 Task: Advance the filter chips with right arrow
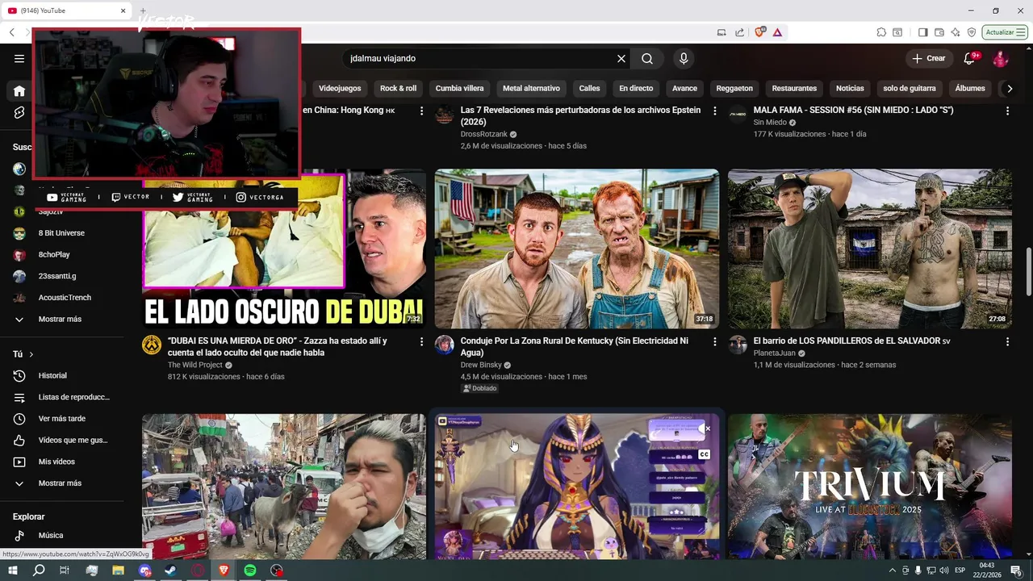click(1010, 88)
